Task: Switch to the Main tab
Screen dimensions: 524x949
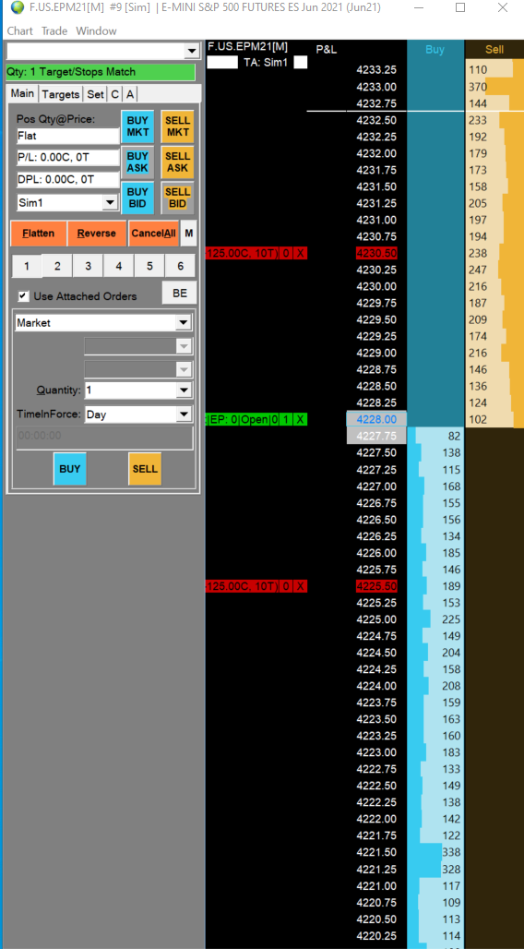Action: pyautogui.click(x=22, y=94)
